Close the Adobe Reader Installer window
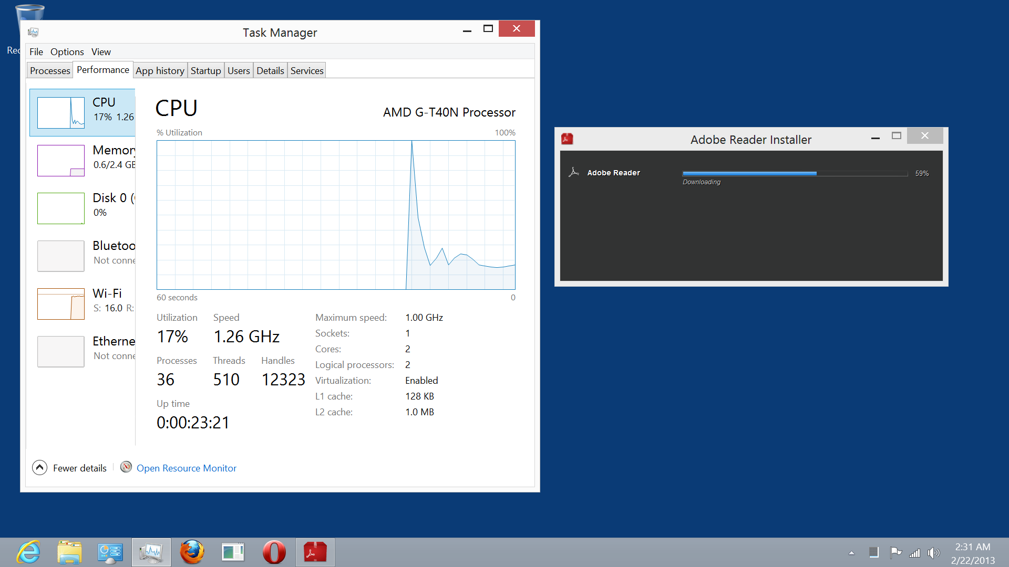Viewport: 1009px width, 567px height. (x=925, y=135)
